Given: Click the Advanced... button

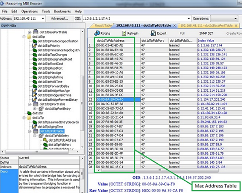Looking at the screenshot, I should 60,19.
